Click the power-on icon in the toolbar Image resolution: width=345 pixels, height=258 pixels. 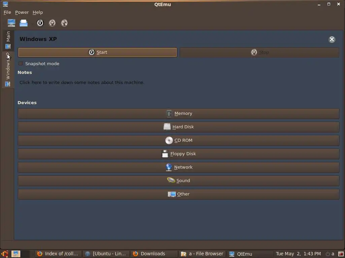[40, 23]
